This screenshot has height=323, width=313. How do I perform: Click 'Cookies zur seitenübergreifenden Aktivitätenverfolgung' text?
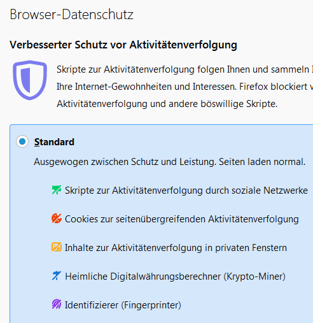coord(182,219)
